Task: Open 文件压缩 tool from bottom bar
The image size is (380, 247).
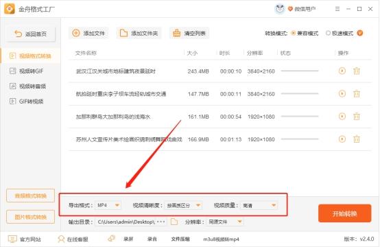Action: (x=180, y=239)
